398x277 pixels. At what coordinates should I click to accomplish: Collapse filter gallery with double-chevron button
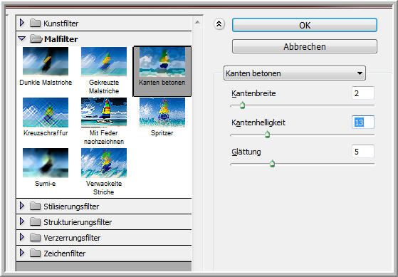pyautogui.click(x=219, y=24)
